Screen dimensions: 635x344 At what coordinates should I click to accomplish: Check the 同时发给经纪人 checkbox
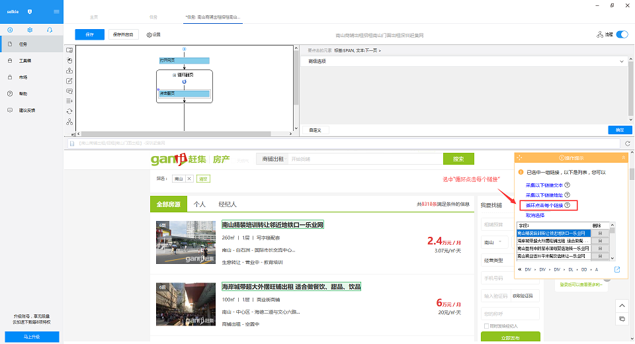coord(486,325)
